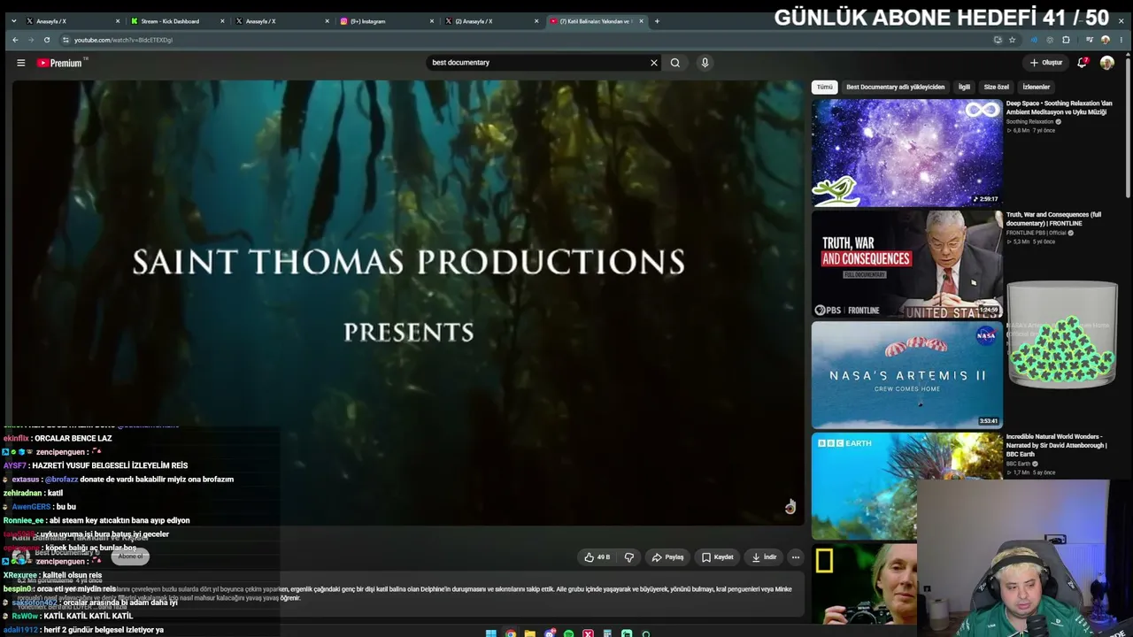
Task: Open the YouTube guide hamburger menu
Action: (x=21, y=63)
